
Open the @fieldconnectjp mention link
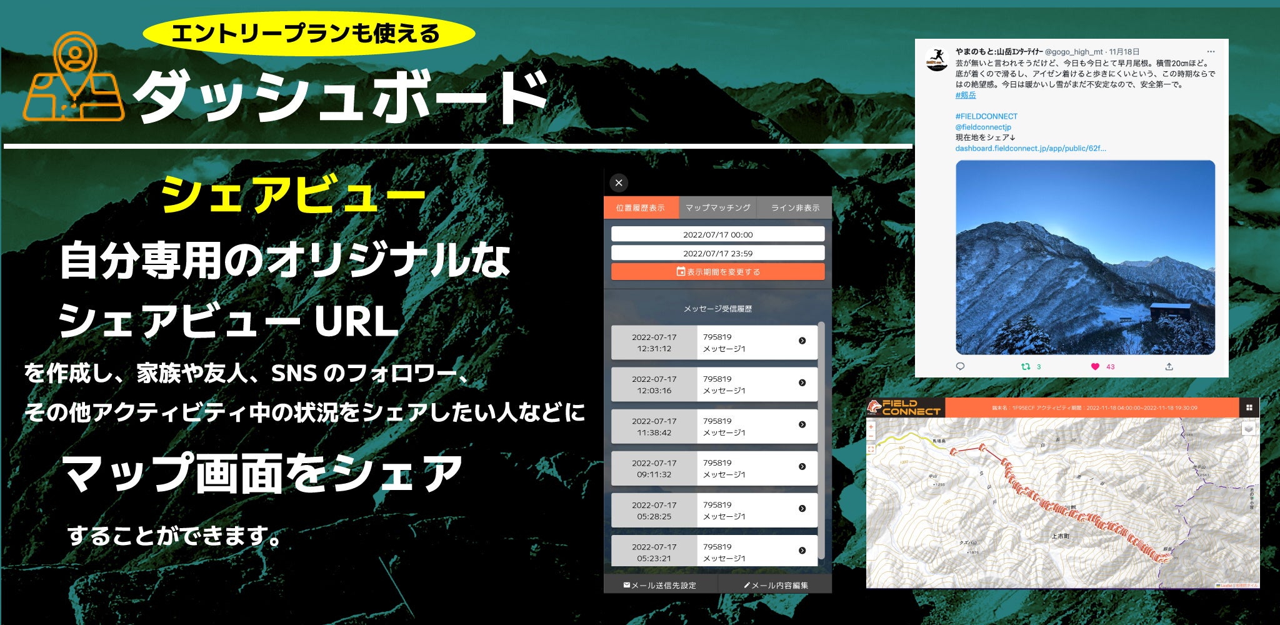tap(983, 127)
